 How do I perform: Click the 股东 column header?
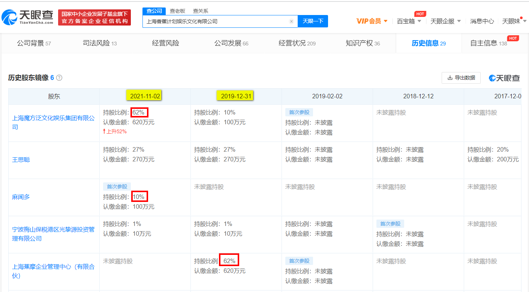pos(54,96)
